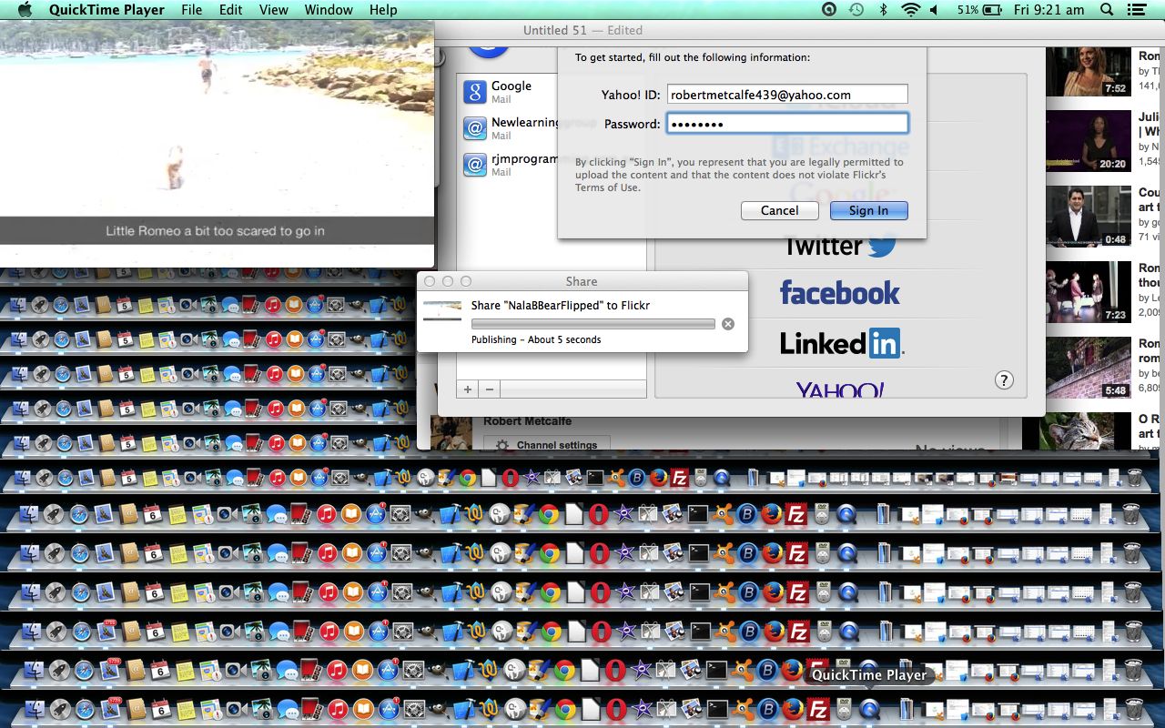
Task: Open Opera in the bottom Dock
Action: 616,710
